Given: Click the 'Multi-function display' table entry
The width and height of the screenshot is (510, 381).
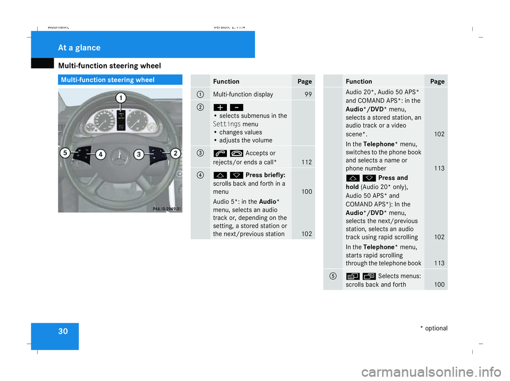Looking at the screenshot, I should 243,94.
